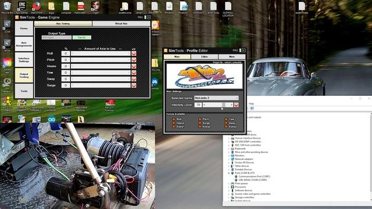This screenshot has width=372, height=209.
Task: Expand the Network adapters node
Action: click(x=228, y=159)
